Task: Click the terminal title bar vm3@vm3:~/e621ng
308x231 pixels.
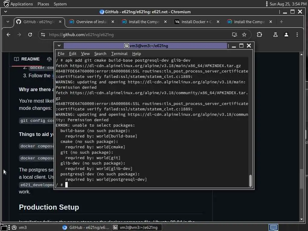Action: [146, 46]
